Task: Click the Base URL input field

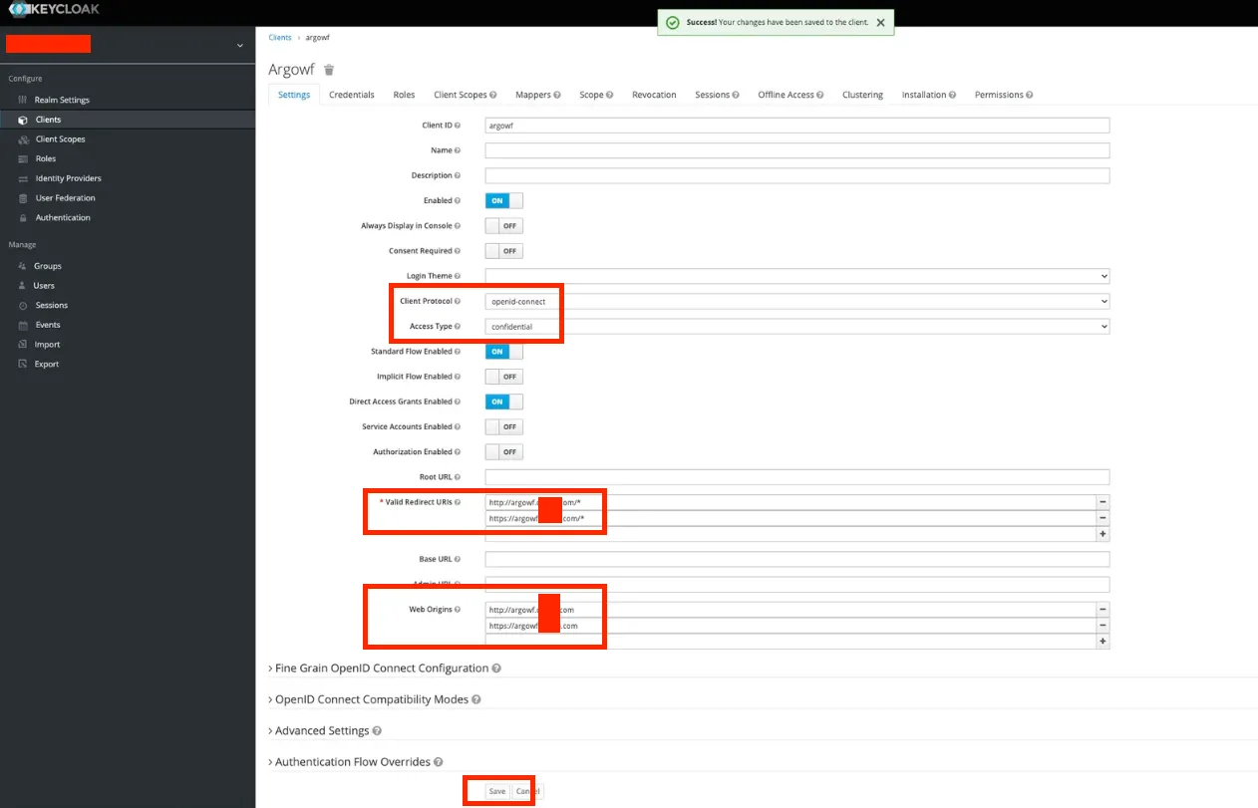Action: click(797, 560)
